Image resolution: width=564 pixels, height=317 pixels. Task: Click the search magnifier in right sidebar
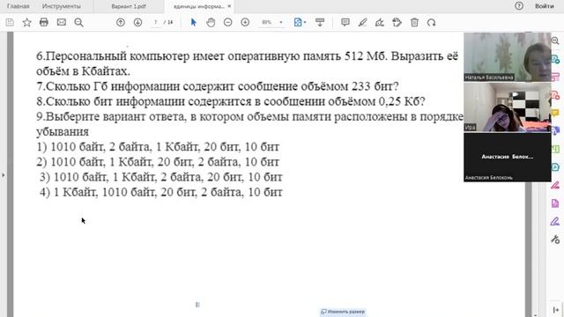point(555,41)
